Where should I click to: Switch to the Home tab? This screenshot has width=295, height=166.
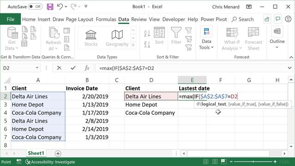point(29,19)
